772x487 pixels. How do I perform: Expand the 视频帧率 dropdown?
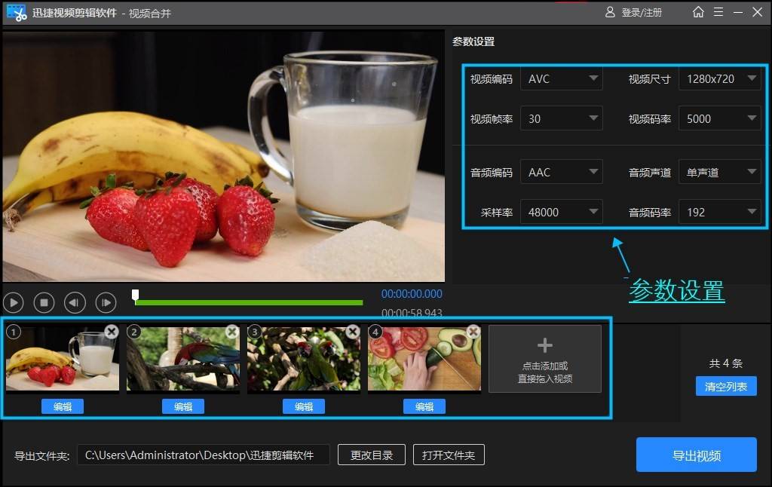pos(561,118)
